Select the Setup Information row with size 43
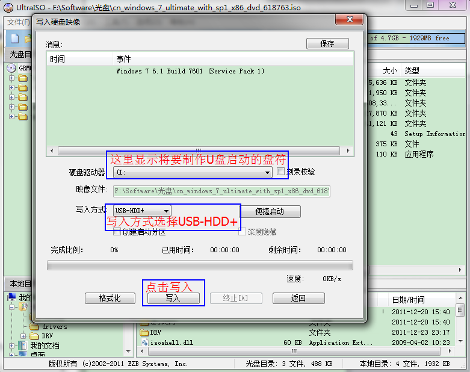470x372 pixels. pyautogui.click(x=416, y=134)
